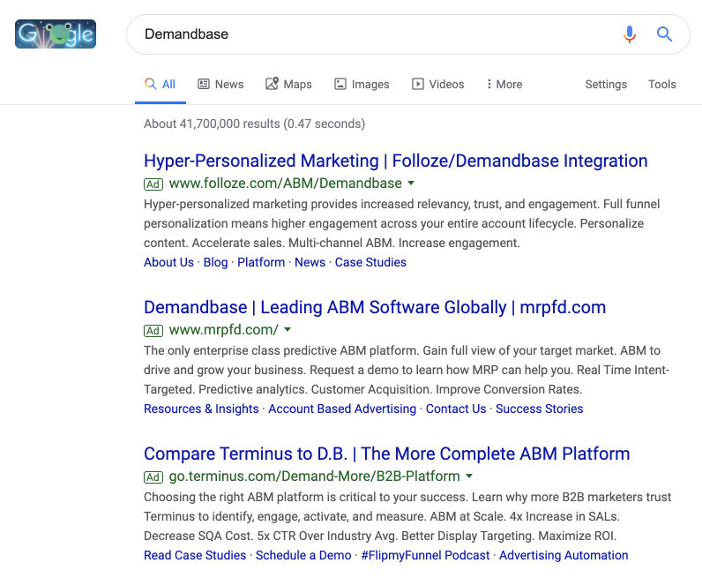
Task: Open the More search options menu
Action: (x=504, y=84)
